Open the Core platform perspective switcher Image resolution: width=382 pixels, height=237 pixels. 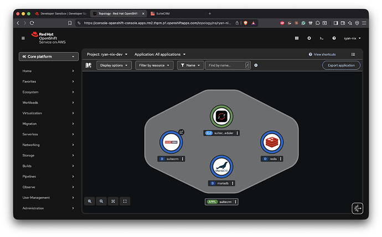[x=49, y=56]
